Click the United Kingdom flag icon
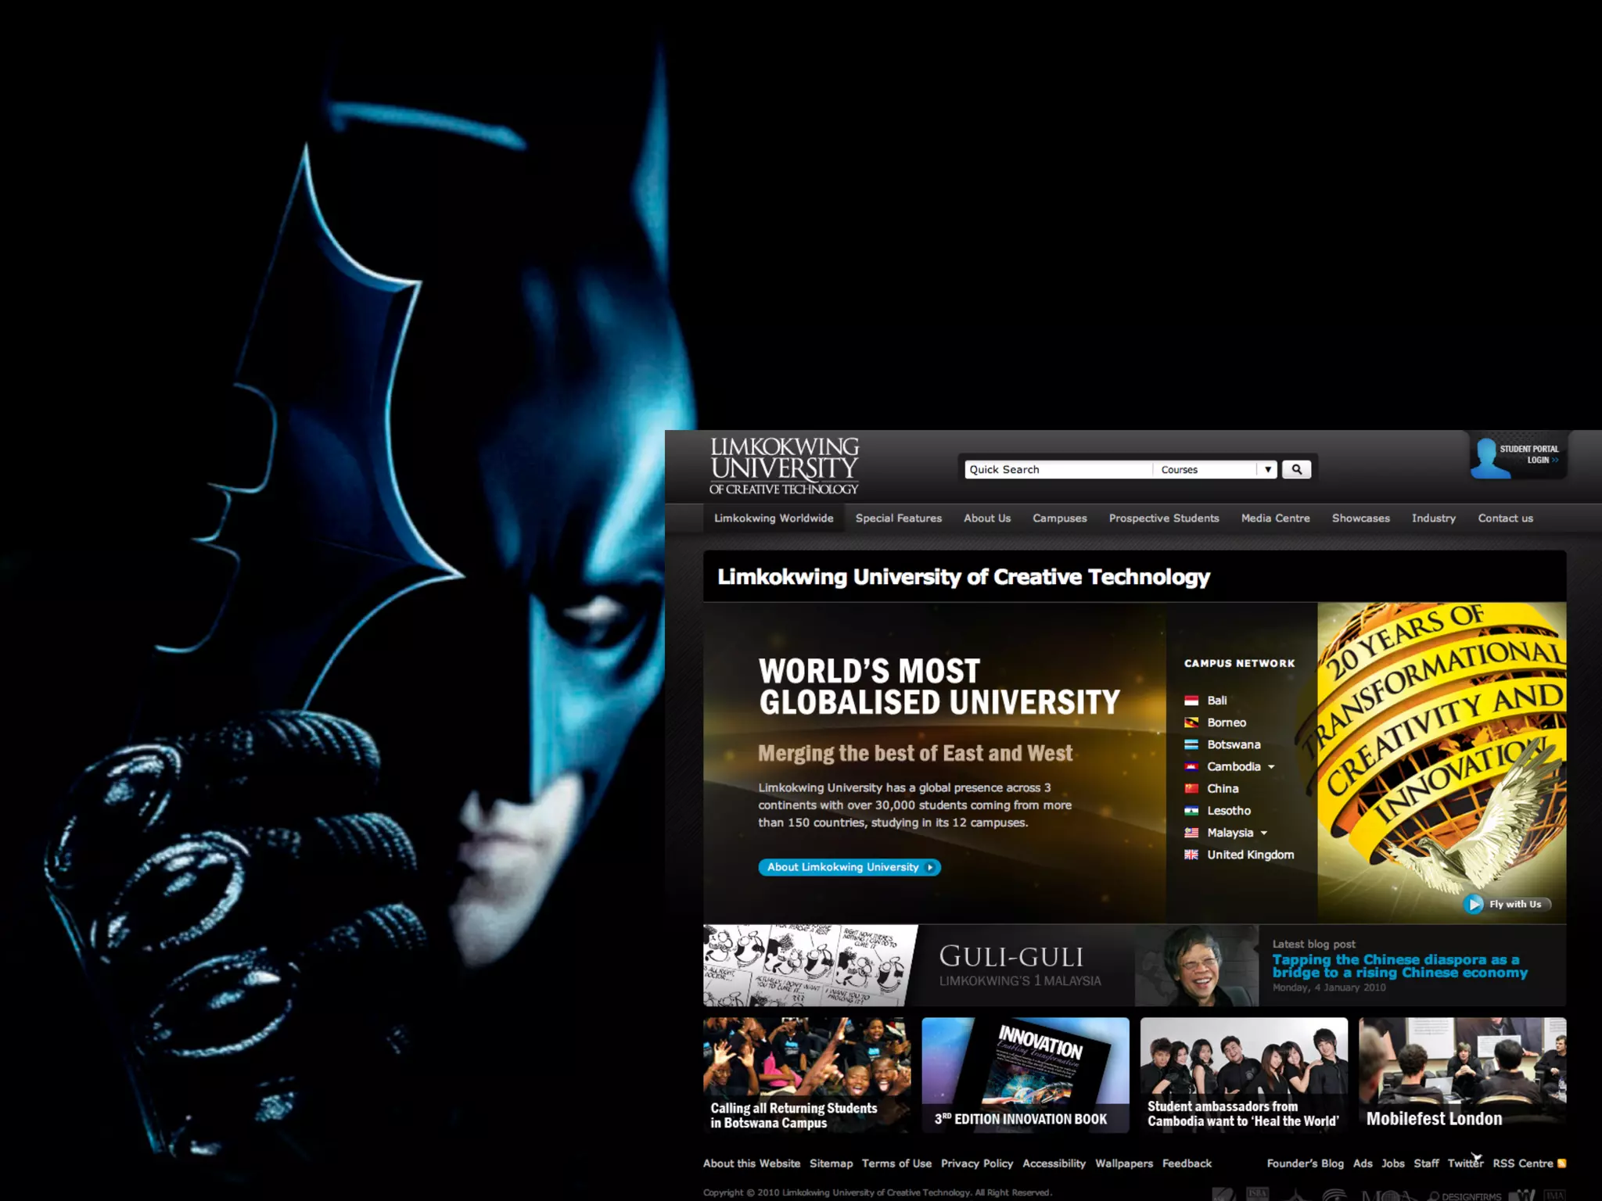The height and width of the screenshot is (1201, 1602). pyautogui.click(x=1191, y=855)
